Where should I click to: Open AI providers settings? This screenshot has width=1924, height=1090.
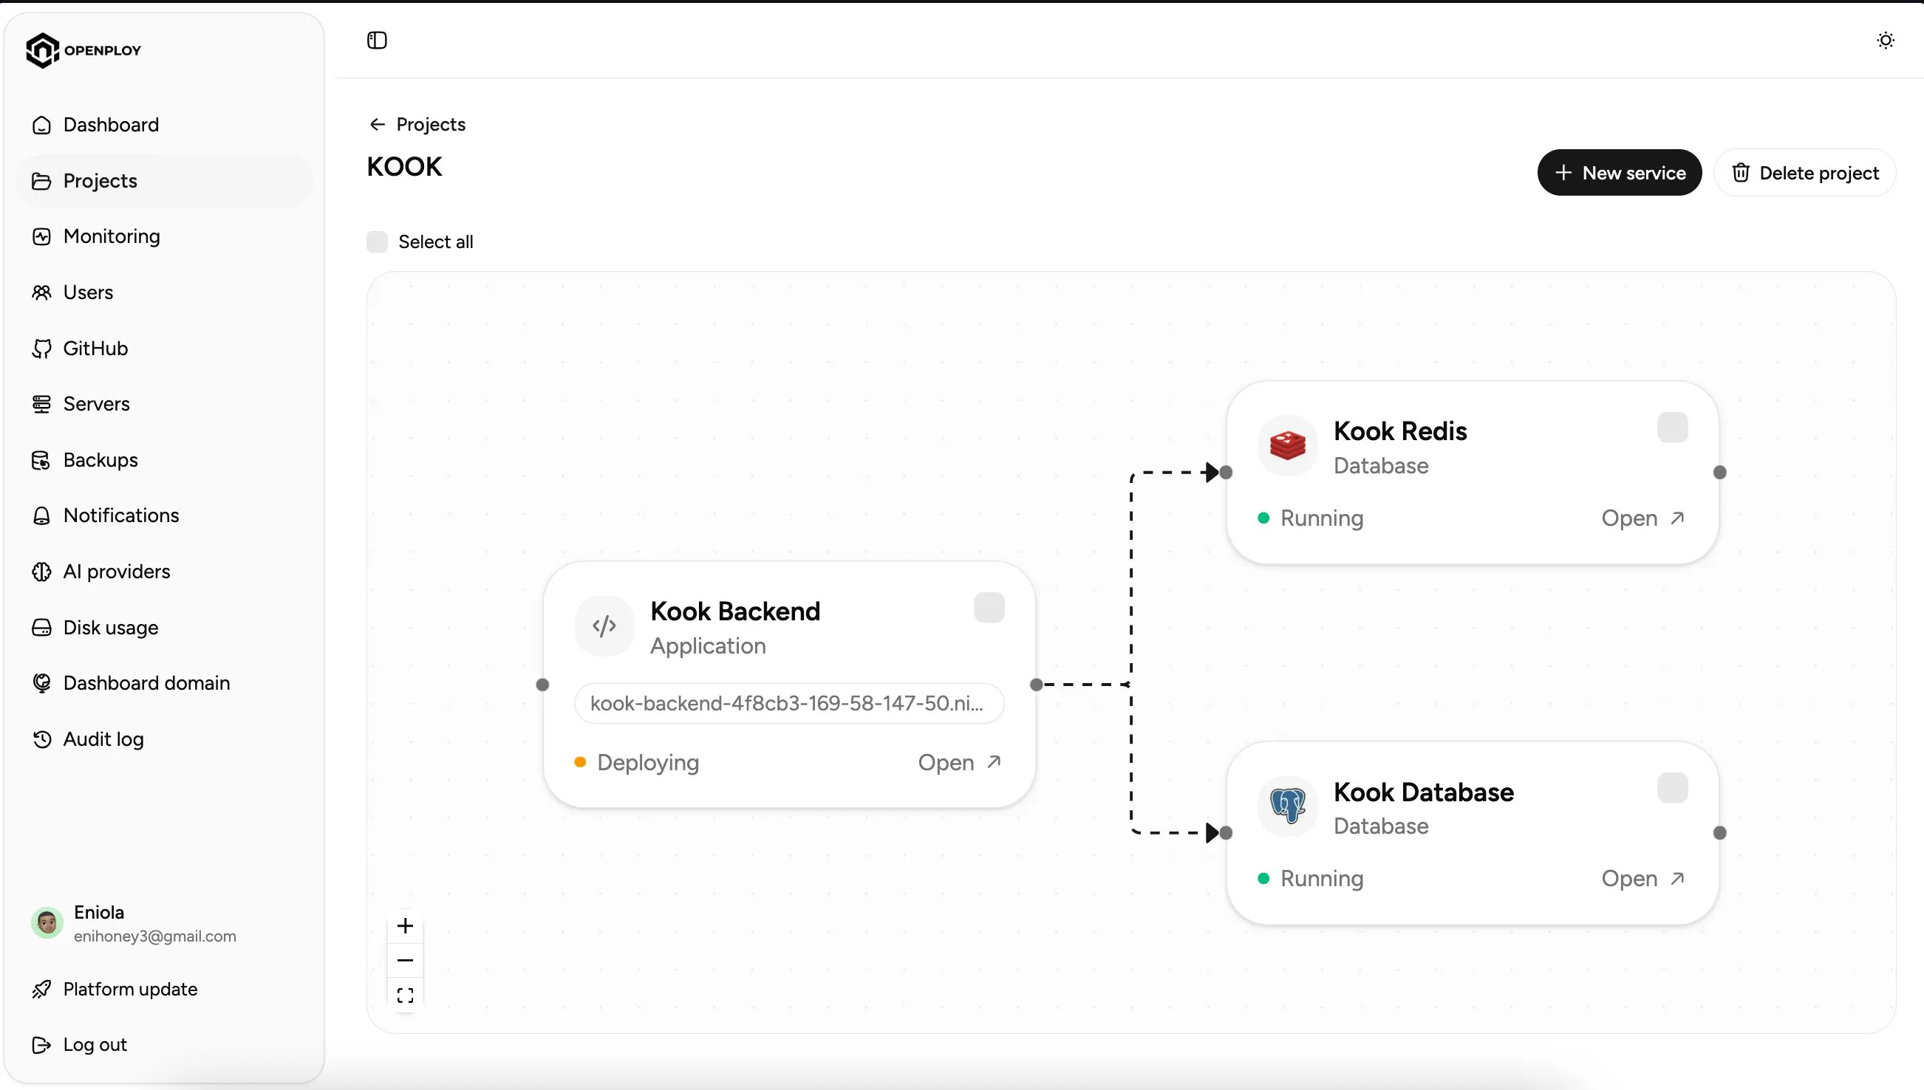(164, 572)
